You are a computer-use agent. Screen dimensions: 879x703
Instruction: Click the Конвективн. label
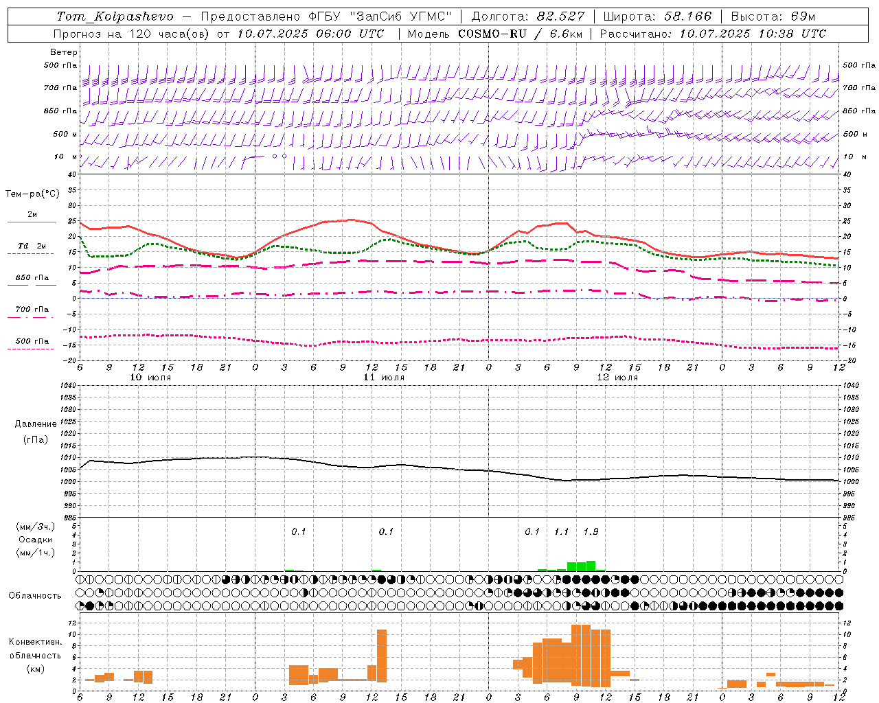click(36, 642)
